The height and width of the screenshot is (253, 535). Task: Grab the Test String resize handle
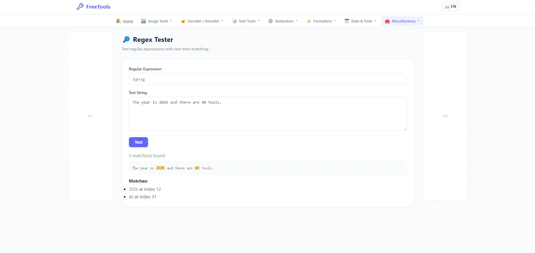[405, 129]
